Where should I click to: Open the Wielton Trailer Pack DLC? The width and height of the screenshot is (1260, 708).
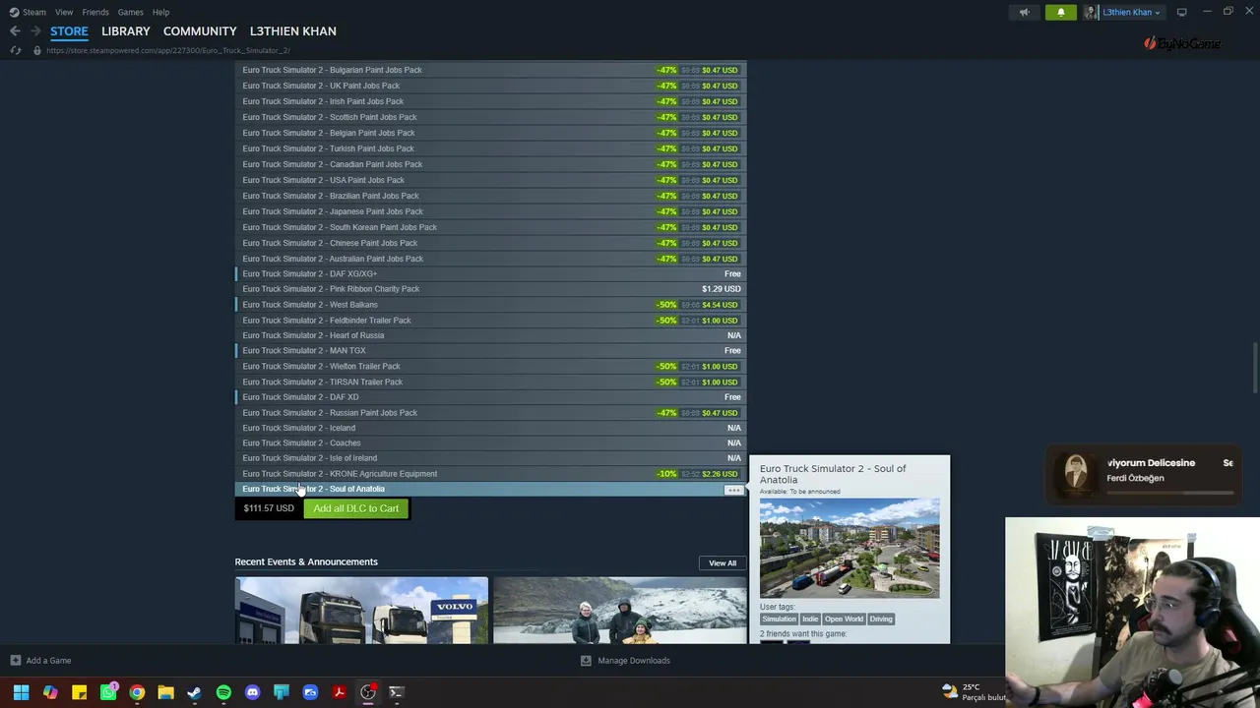(x=491, y=366)
